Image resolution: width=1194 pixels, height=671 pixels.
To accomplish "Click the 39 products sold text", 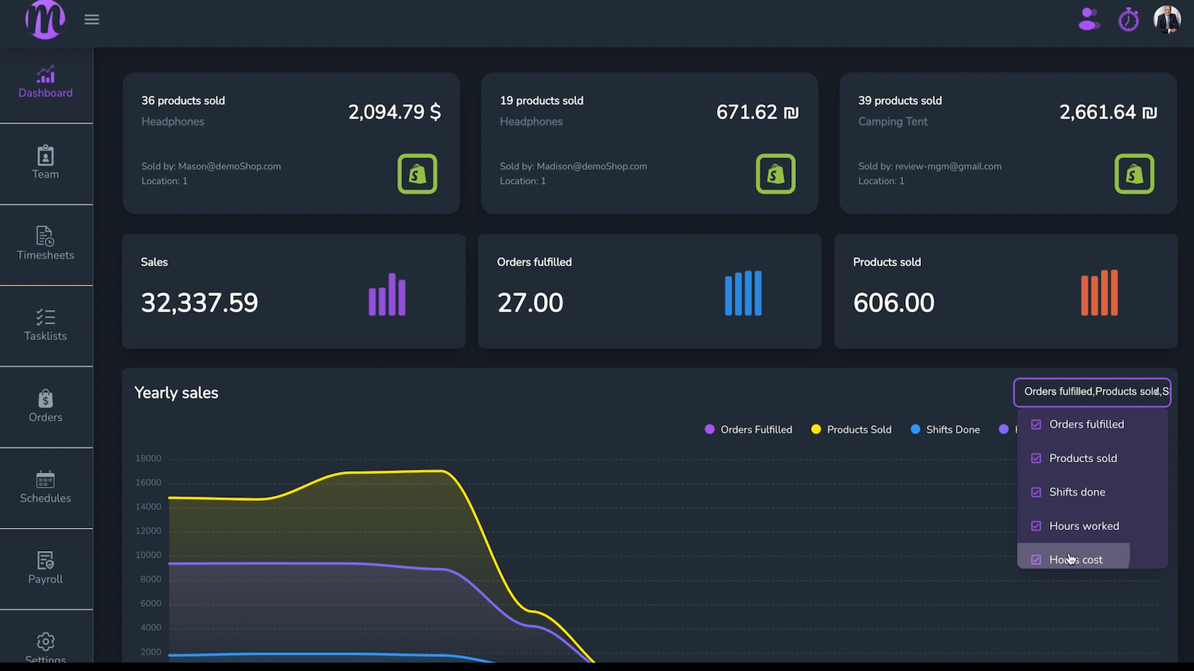I will click(900, 101).
